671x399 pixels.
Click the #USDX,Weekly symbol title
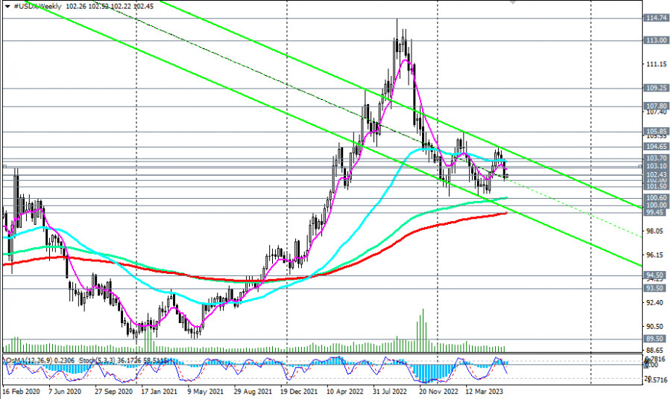pos(41,5)
